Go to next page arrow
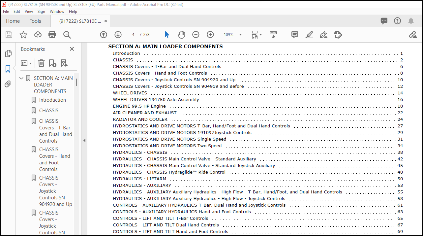423x236 pixels. coord(118,35)
